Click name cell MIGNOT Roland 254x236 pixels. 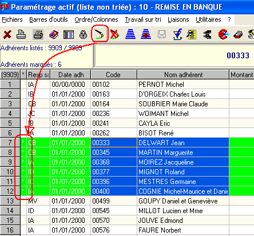[x=183, y=172]
